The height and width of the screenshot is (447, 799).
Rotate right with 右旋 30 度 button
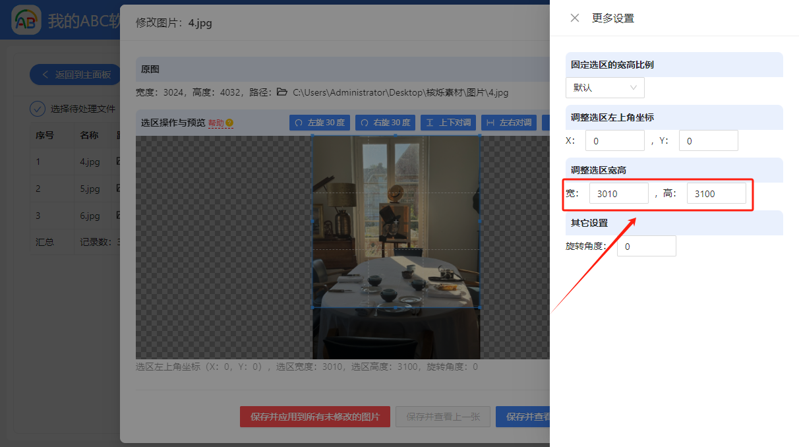coord(386,123)
